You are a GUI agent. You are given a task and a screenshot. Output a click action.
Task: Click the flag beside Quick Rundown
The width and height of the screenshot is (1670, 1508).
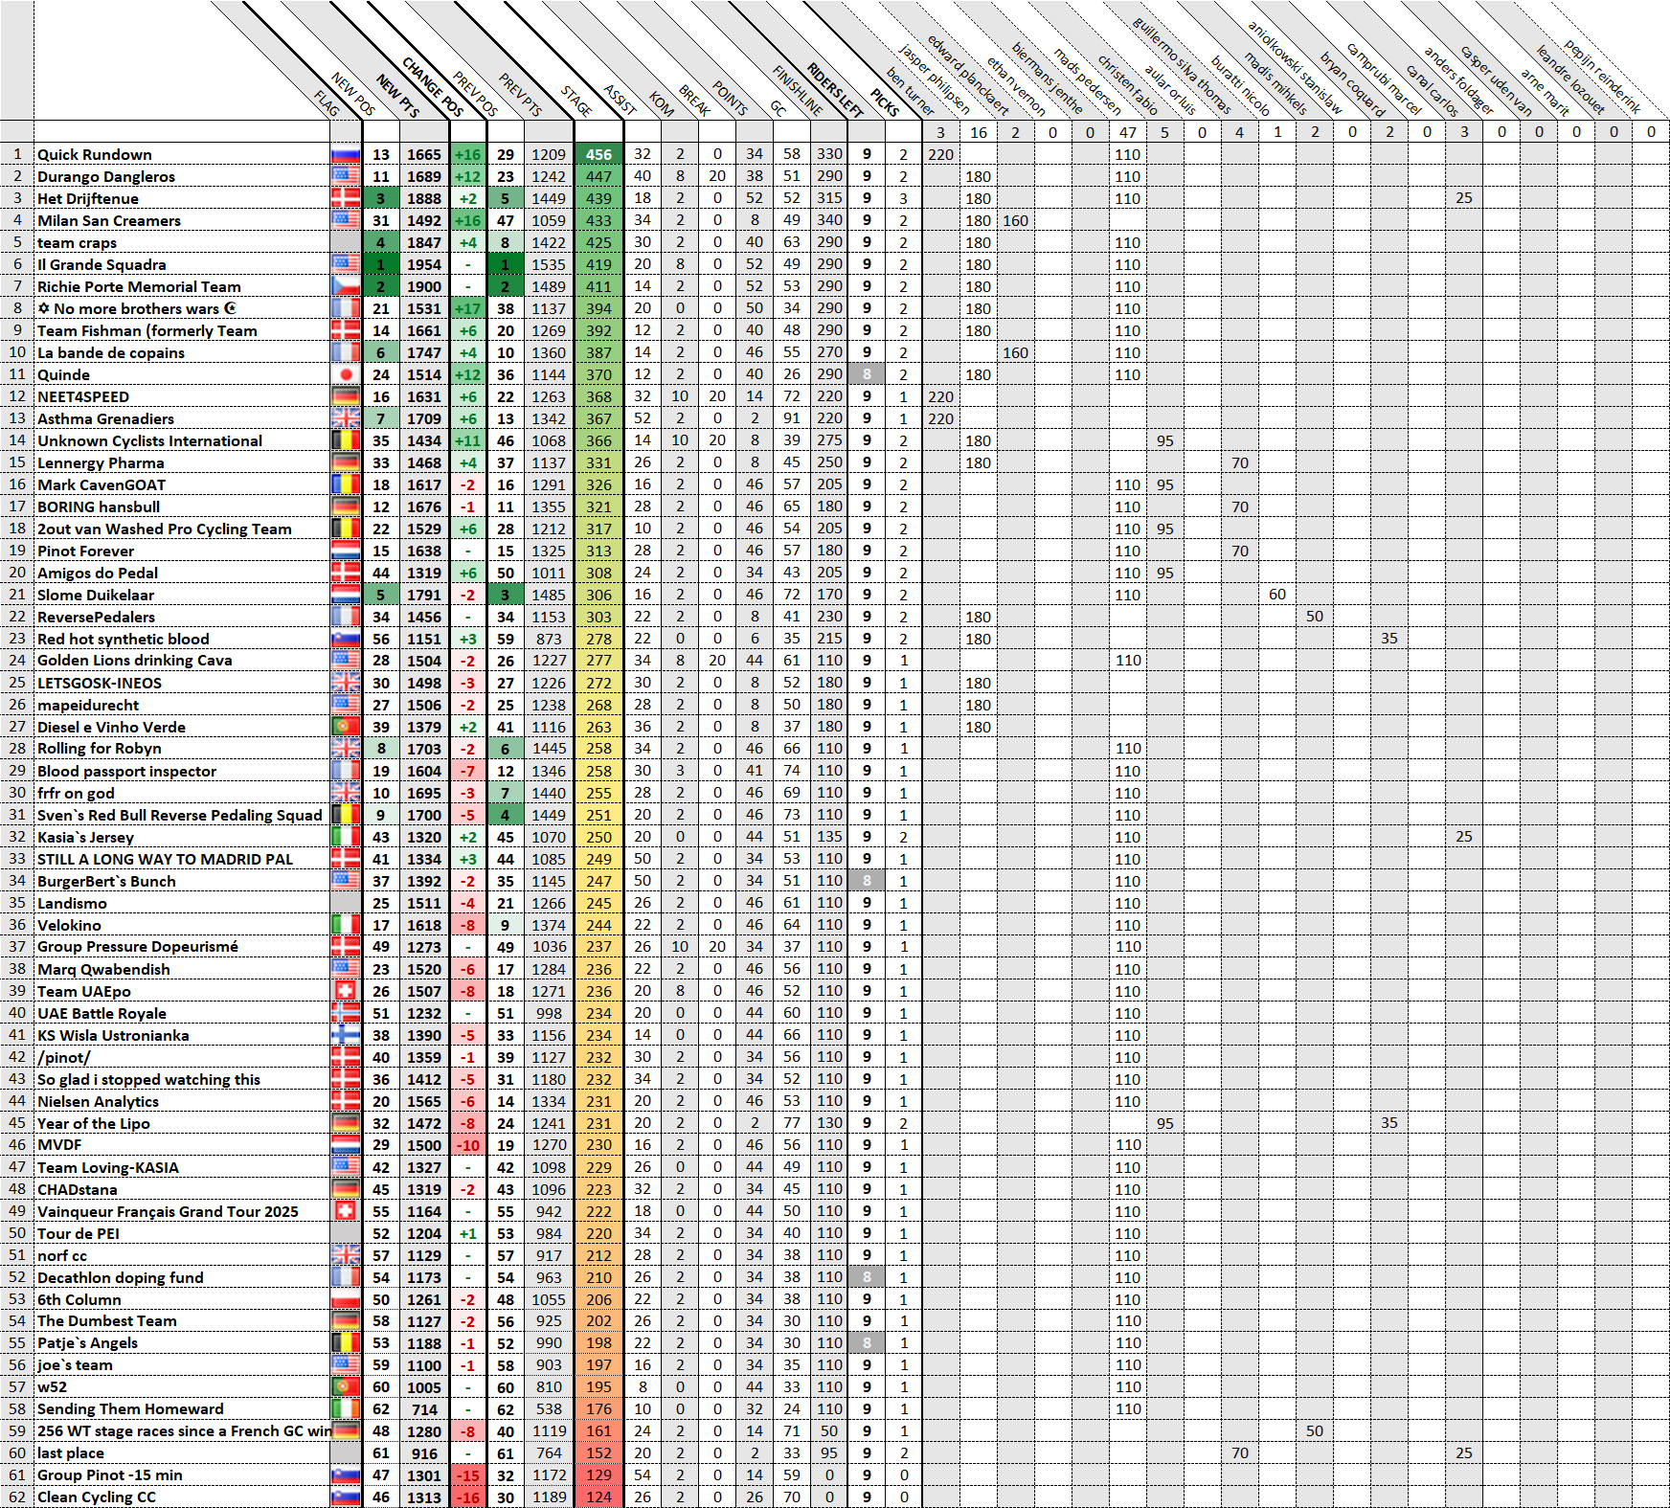point(345,154)
